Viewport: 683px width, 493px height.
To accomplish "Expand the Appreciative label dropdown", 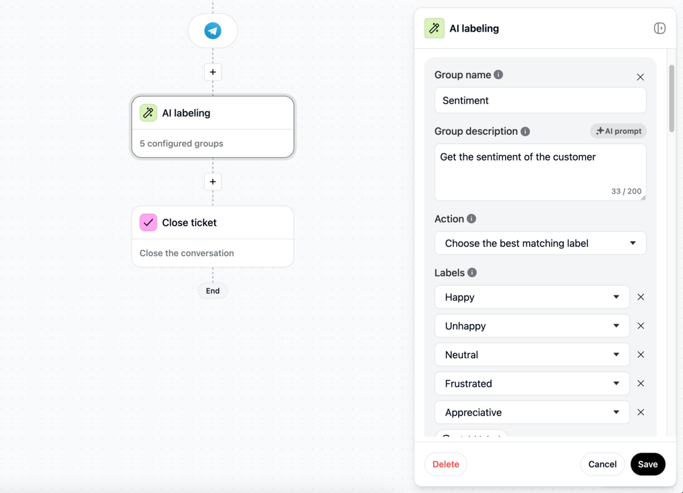I will [x=532, y=412].
